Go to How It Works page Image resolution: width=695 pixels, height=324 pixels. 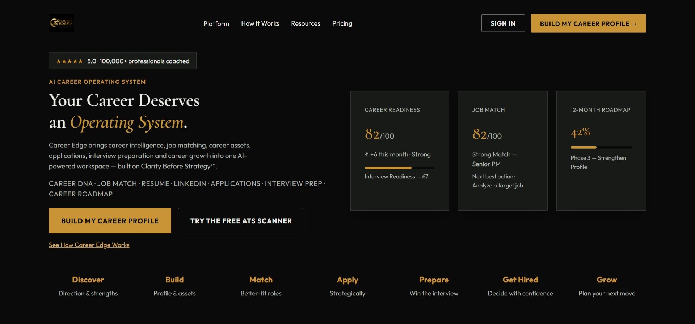[x=260, y=23]
